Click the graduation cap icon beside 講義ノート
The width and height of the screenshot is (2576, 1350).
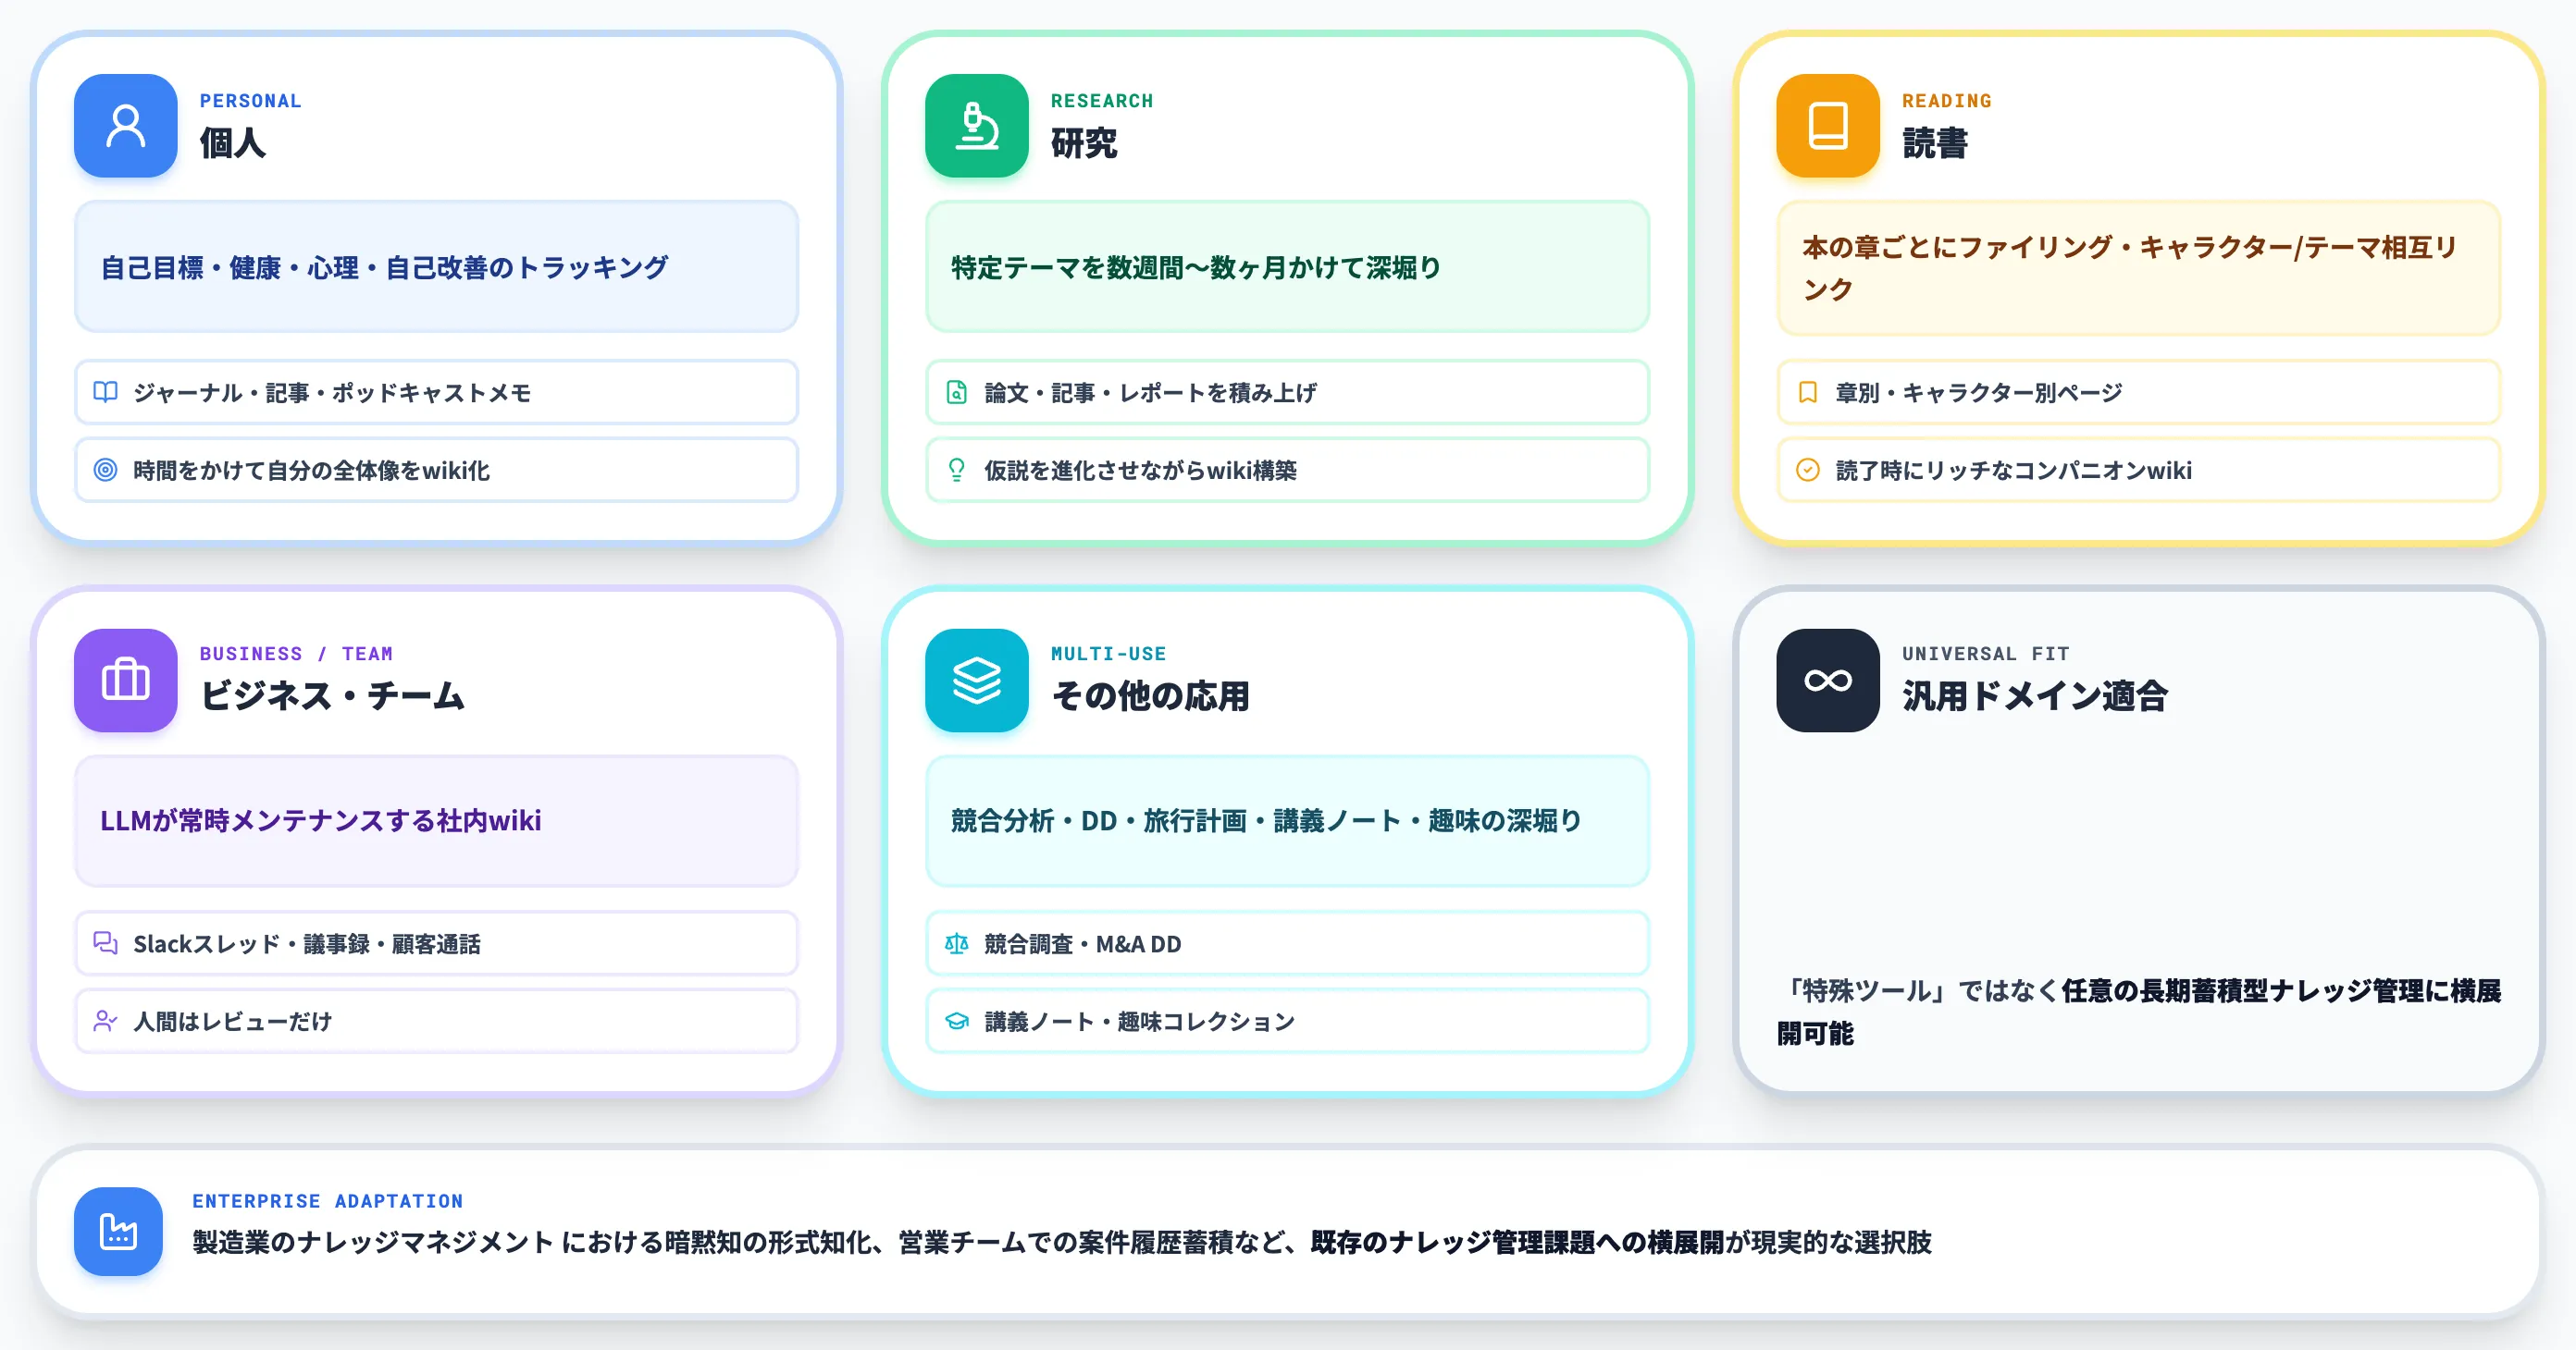pyautogui.click(x=957, y=1020)
